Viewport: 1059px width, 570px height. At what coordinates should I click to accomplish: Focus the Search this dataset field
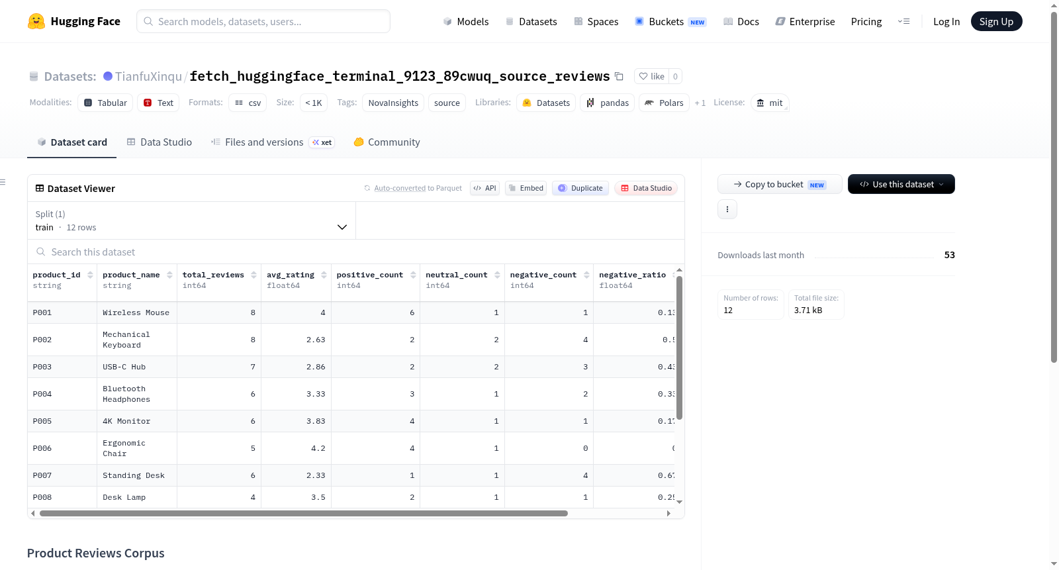356,252
